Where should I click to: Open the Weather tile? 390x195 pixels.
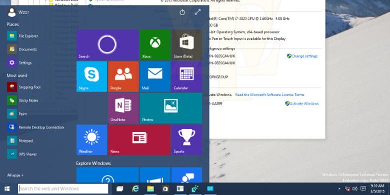(x=92, y=140)
